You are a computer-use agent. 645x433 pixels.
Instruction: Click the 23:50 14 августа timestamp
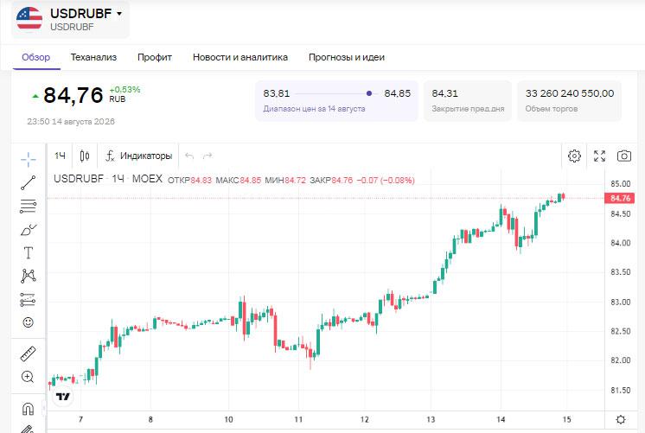[71, 122]
